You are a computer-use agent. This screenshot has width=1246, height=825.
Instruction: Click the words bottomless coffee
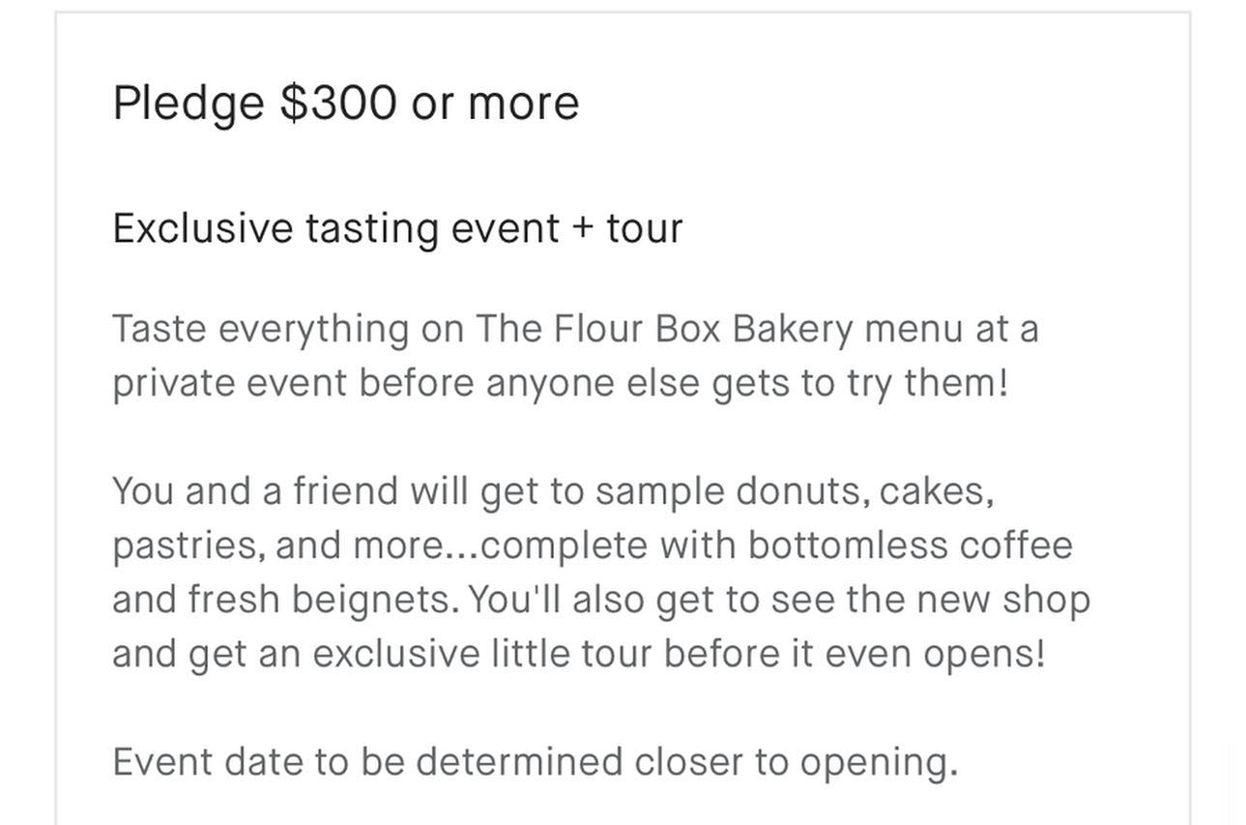click(x=910, y=545)
